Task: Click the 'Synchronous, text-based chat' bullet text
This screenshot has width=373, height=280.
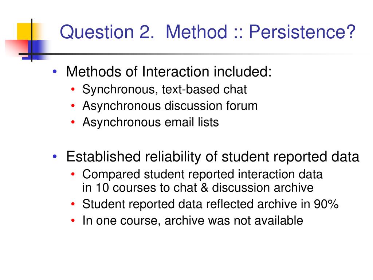Action: point(164,90)
